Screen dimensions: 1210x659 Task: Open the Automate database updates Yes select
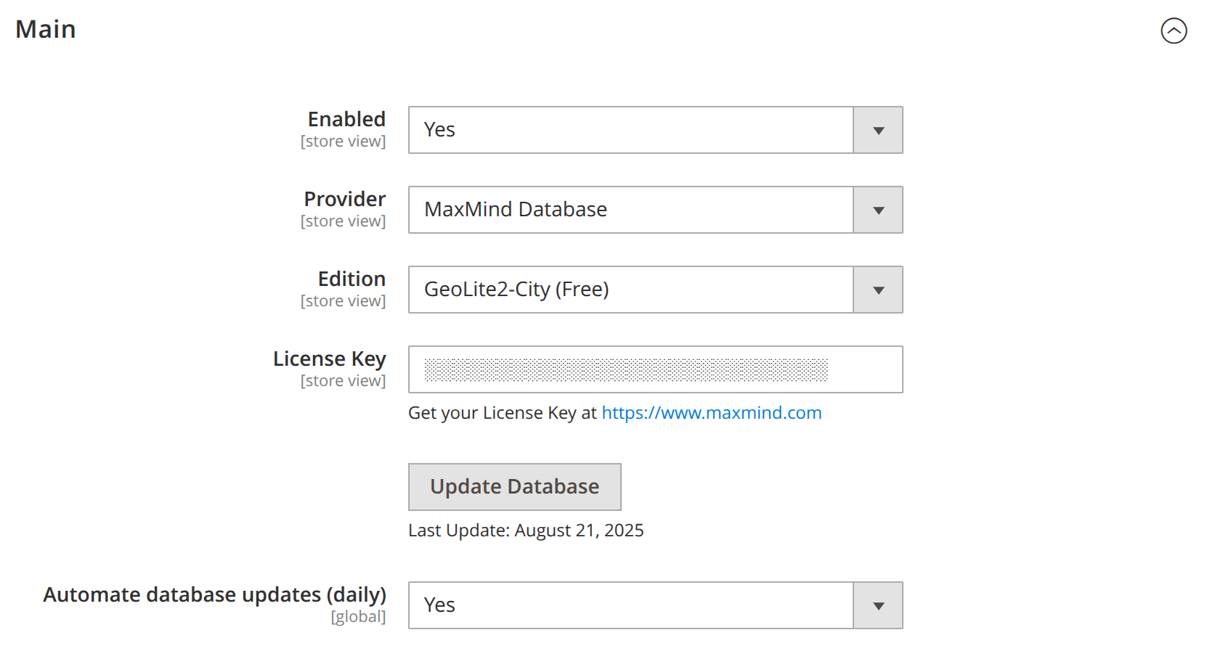coord(630,606)
